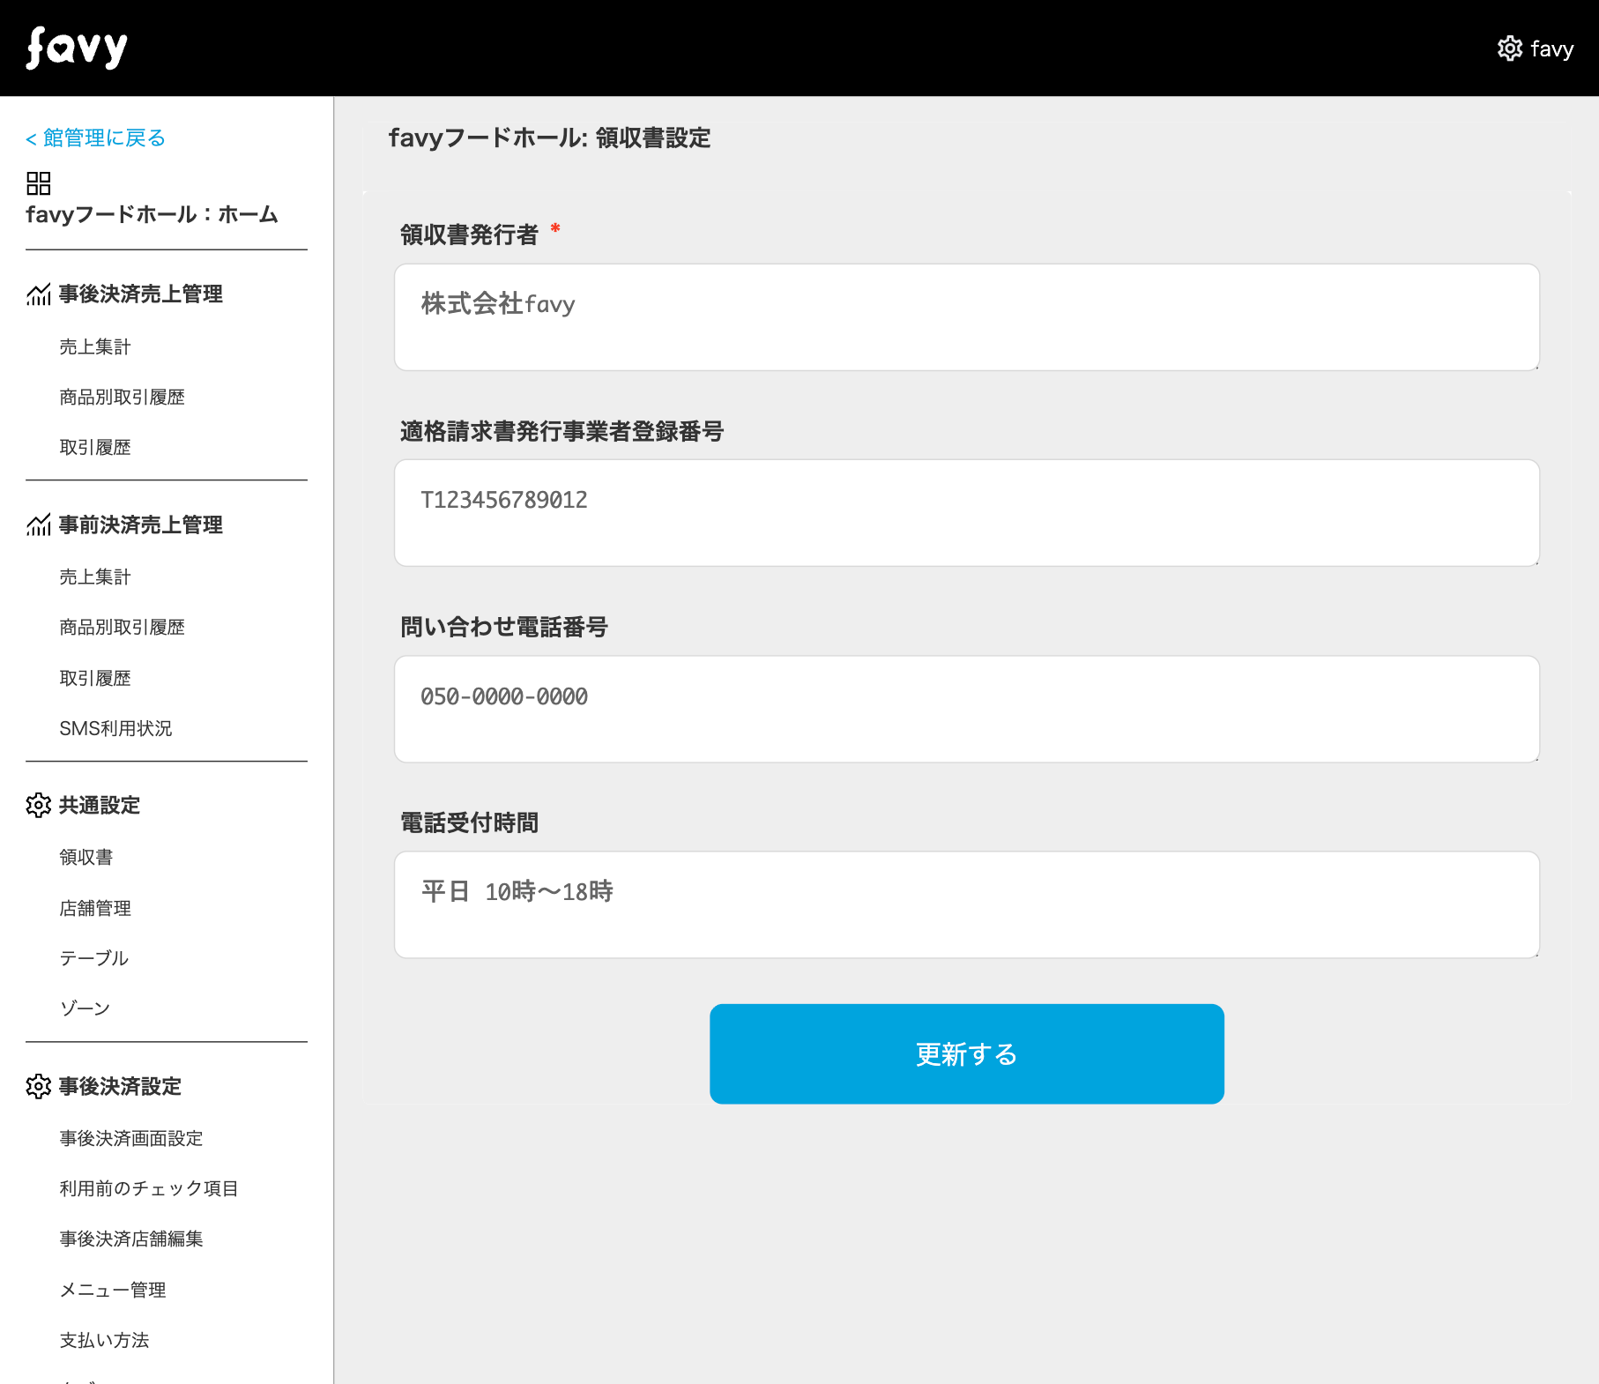Image resolution: width=1599 pixels, height=1384 pixels.
Task: Open ゾーン settings
Action: pyautogui.click(x=85, y=1009)
